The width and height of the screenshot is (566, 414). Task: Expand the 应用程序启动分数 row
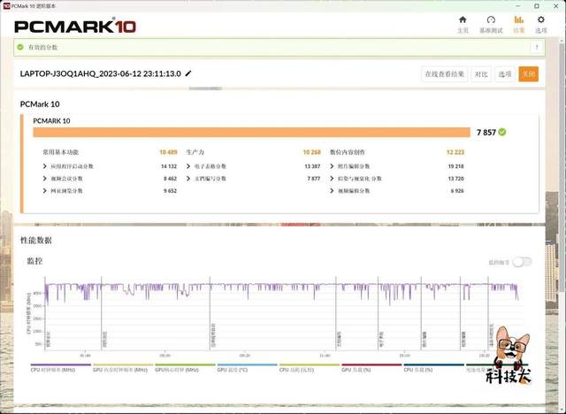coord(45,166)
